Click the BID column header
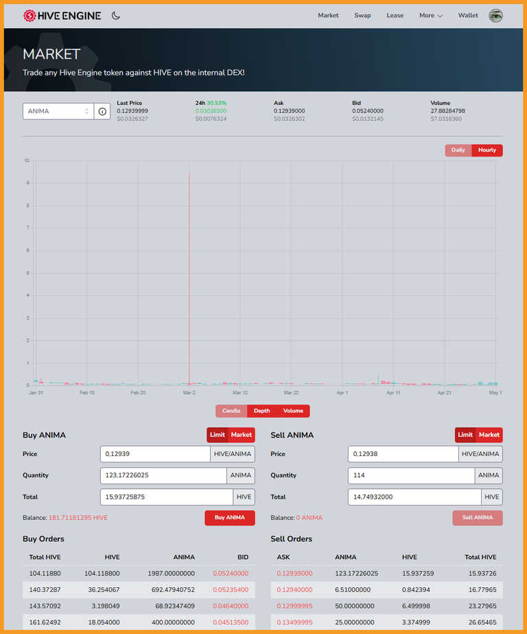Screen dimensions: 527x634 (243, 557)
